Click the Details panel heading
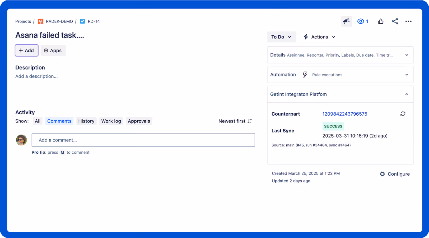Viewport: 429px width, 238px height. pos(278,55)
